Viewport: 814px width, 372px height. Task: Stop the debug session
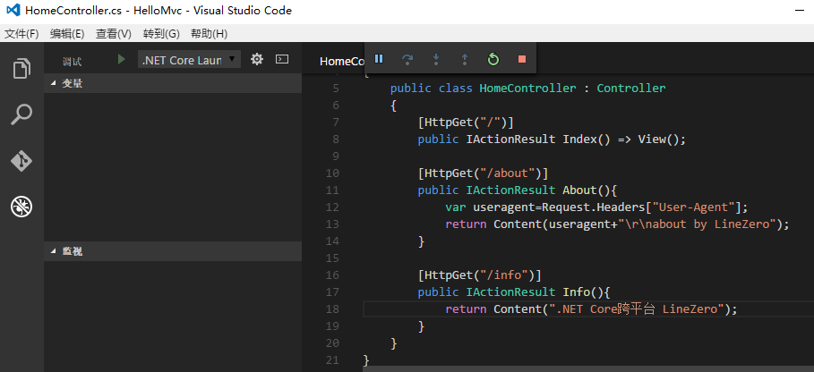click(x=522, y=59)
